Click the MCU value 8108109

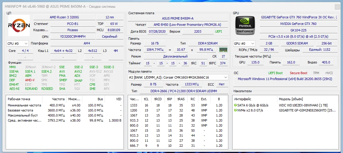tap(114, 30)
